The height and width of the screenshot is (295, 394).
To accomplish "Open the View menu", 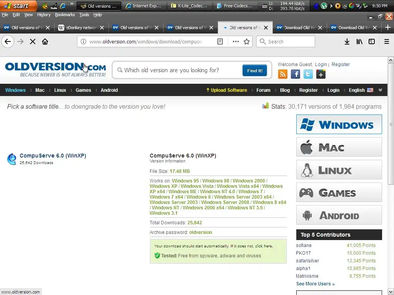I will [28, 15].
